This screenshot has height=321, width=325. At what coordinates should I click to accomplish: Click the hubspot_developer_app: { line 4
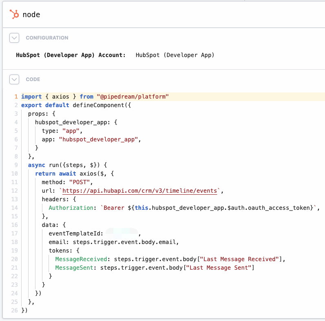(x=76, y=122)
